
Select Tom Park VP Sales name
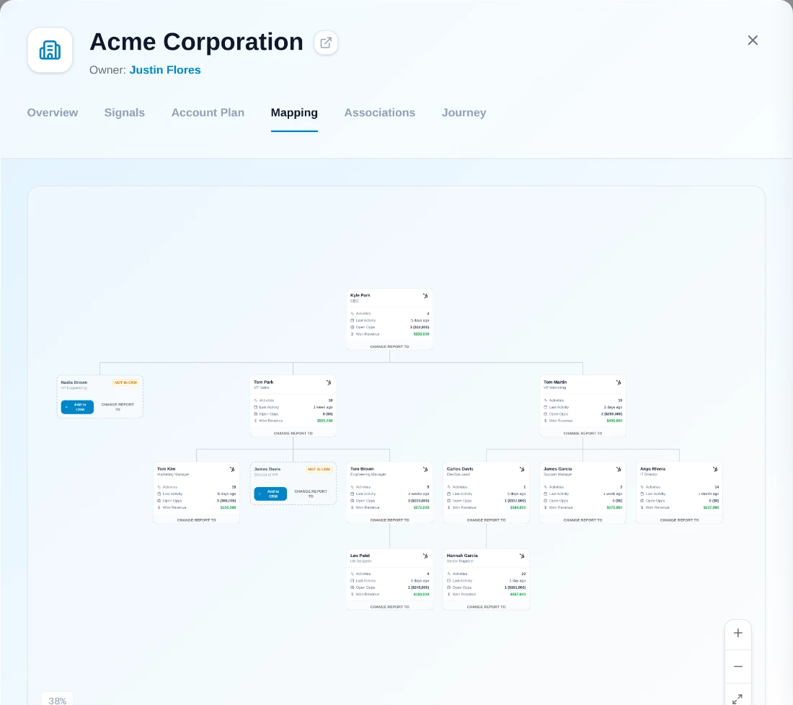point(263,382)
